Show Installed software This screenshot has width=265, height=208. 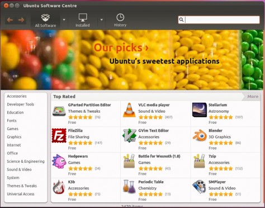coord(83,20)
